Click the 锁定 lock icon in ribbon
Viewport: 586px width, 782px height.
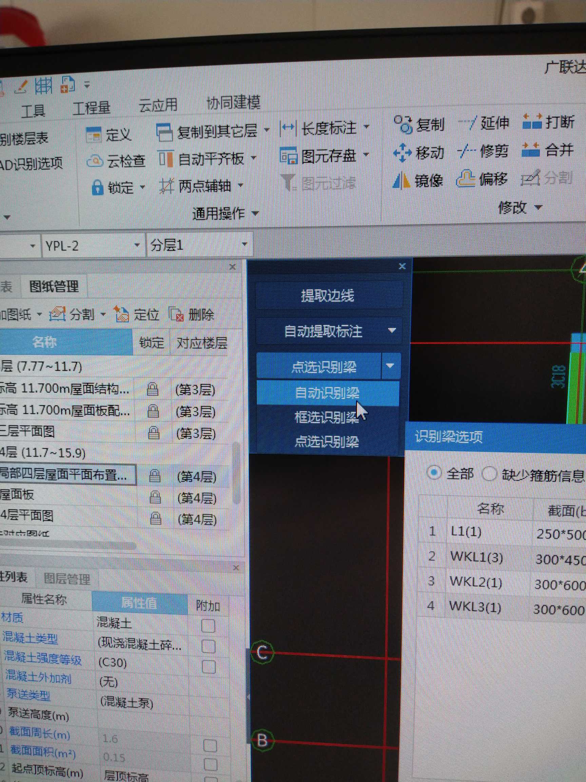(97, 187)
